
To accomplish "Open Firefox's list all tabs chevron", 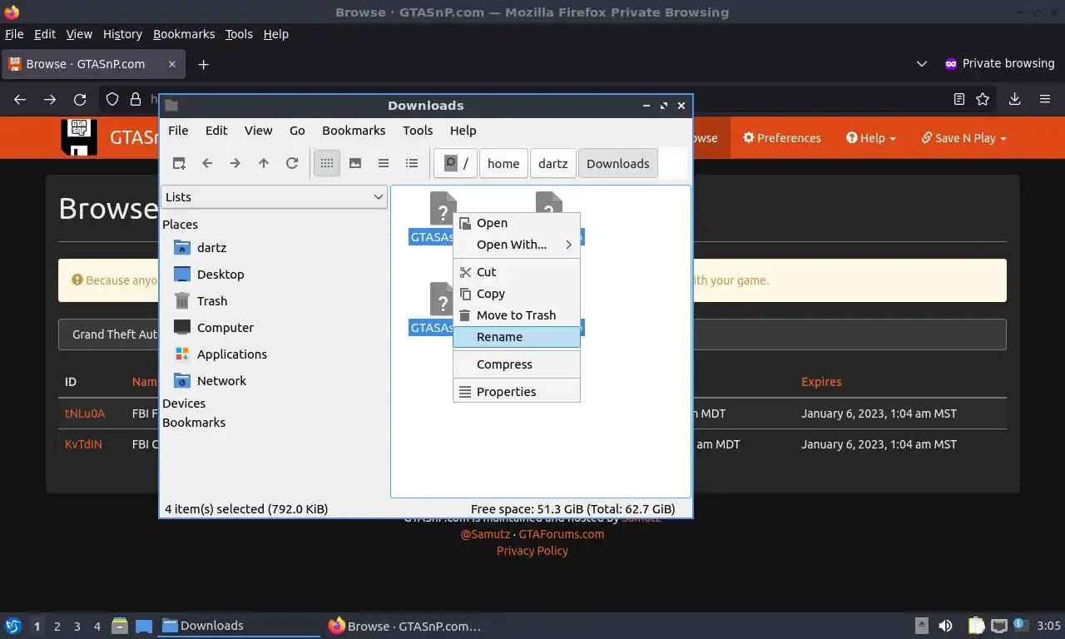I will pos(921,64).
